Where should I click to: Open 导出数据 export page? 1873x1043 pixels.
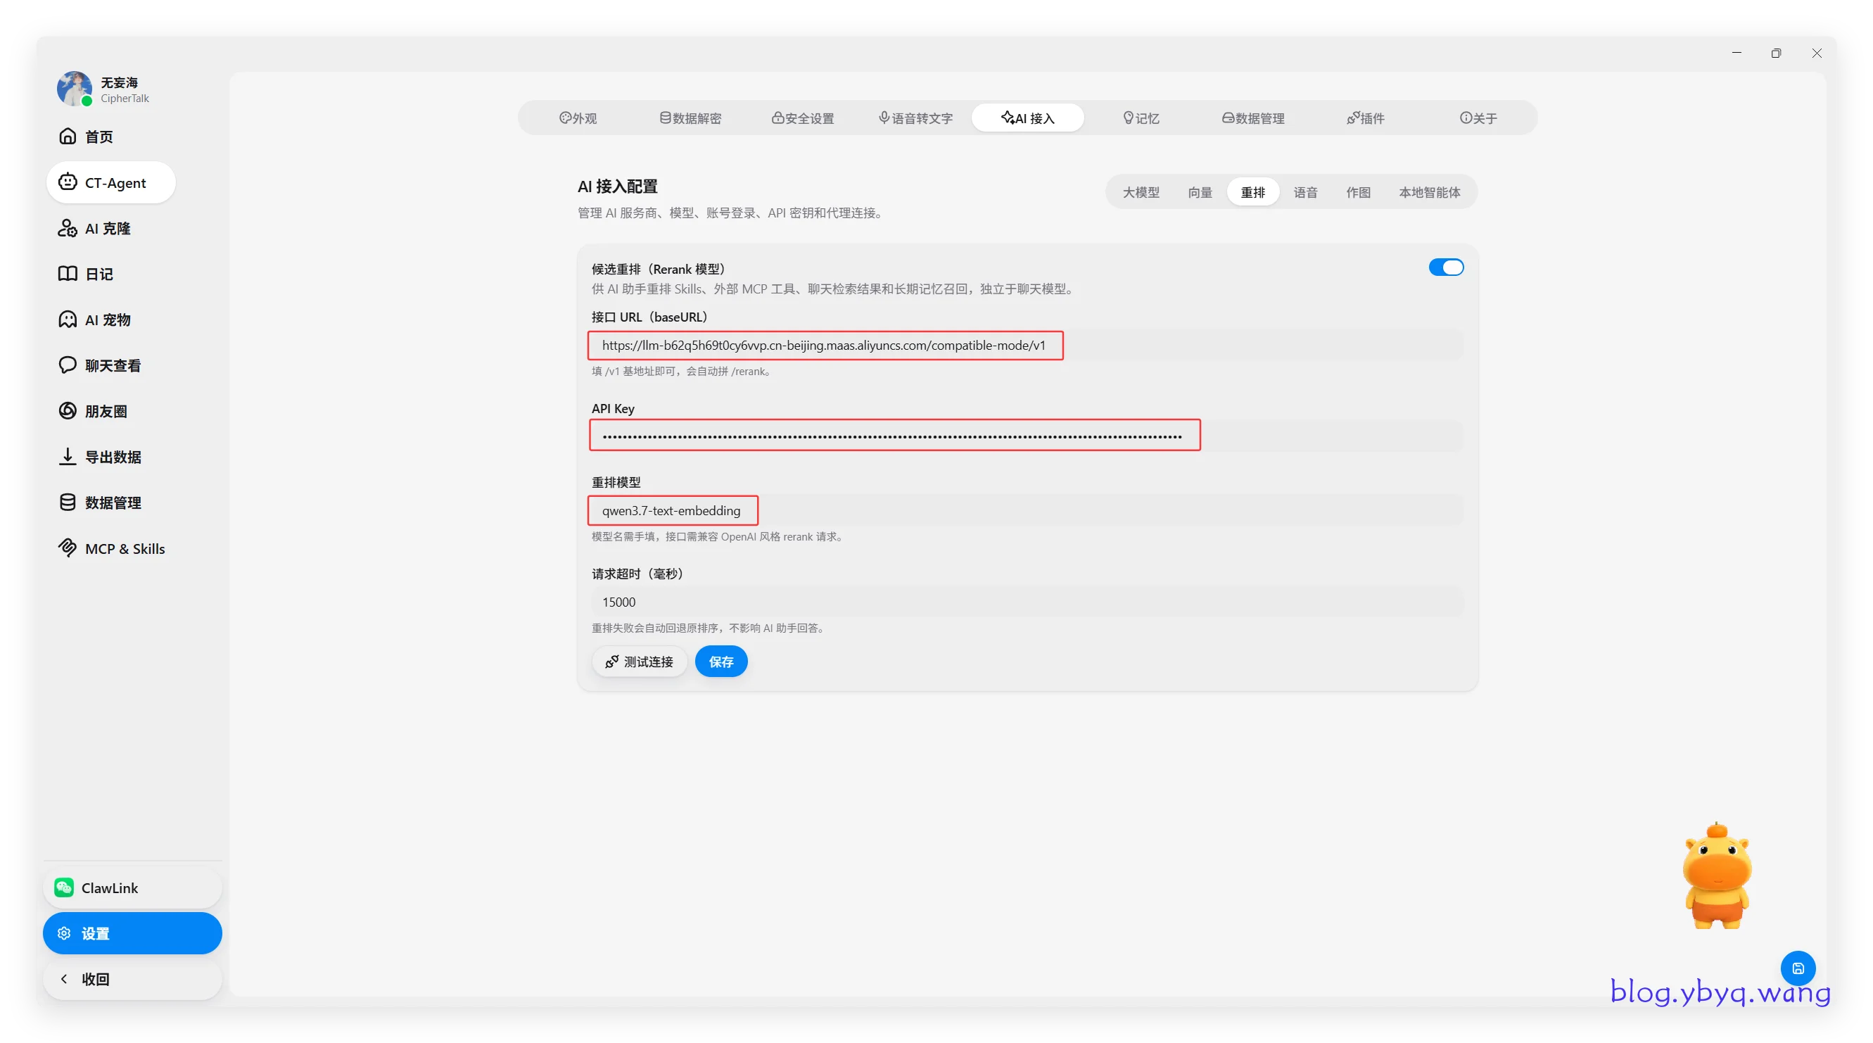tap(100, 457)
